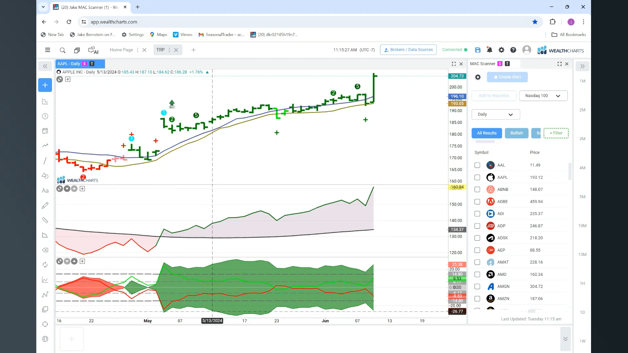Screen dimensions: 628x353
Task: Launch the AI assistant tool
Action: [x=93, y=50]
